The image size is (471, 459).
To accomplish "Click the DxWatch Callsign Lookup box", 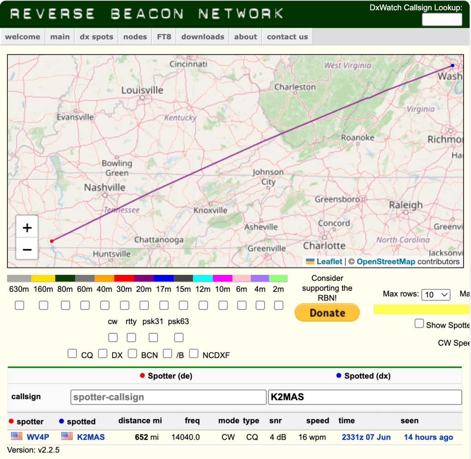I will pos(442,19).
